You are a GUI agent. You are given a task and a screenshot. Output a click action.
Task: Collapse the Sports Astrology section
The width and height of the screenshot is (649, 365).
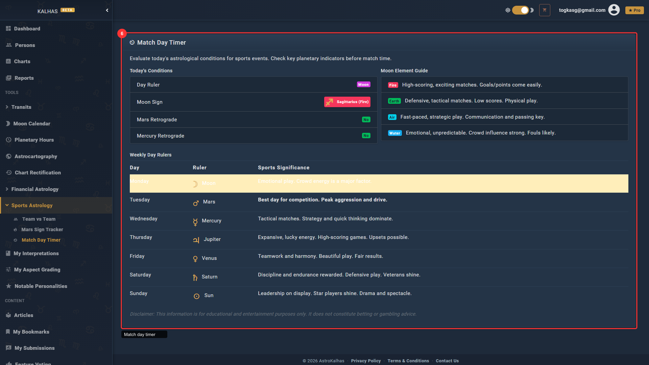[32, 205]
